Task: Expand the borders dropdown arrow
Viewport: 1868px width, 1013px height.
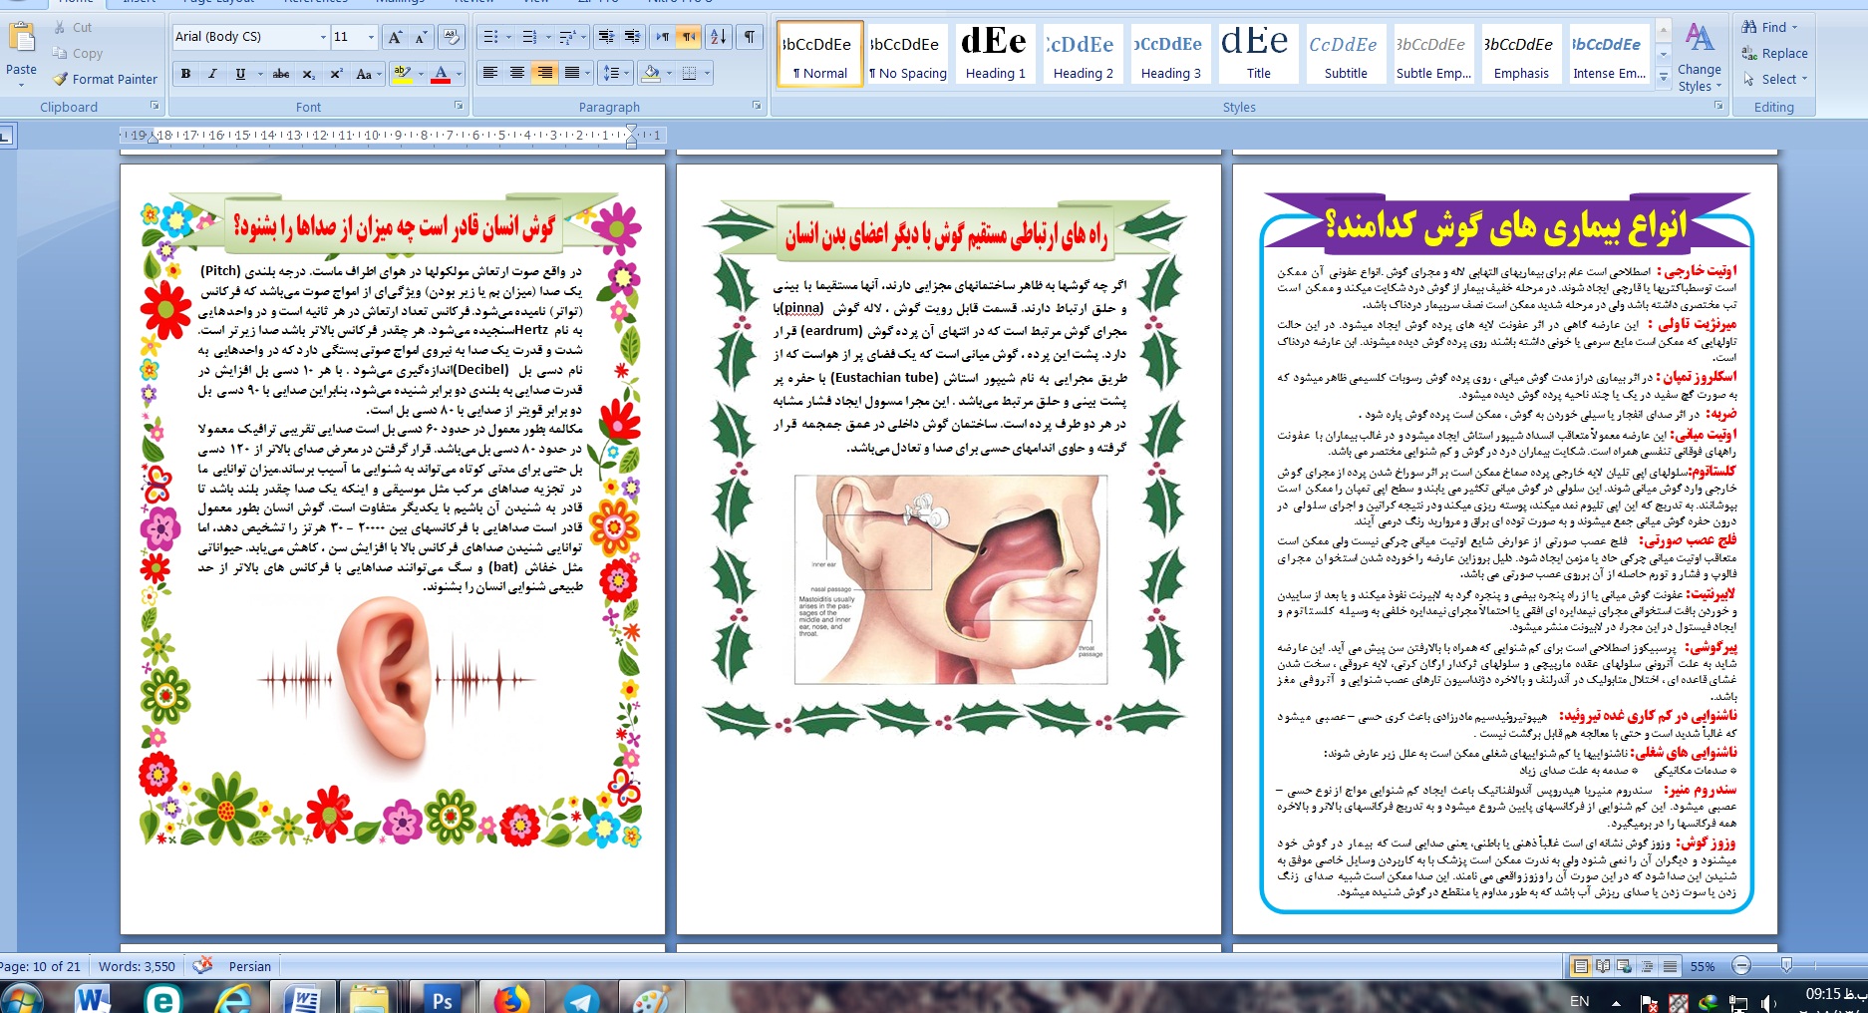Action: tap(707, 73)
